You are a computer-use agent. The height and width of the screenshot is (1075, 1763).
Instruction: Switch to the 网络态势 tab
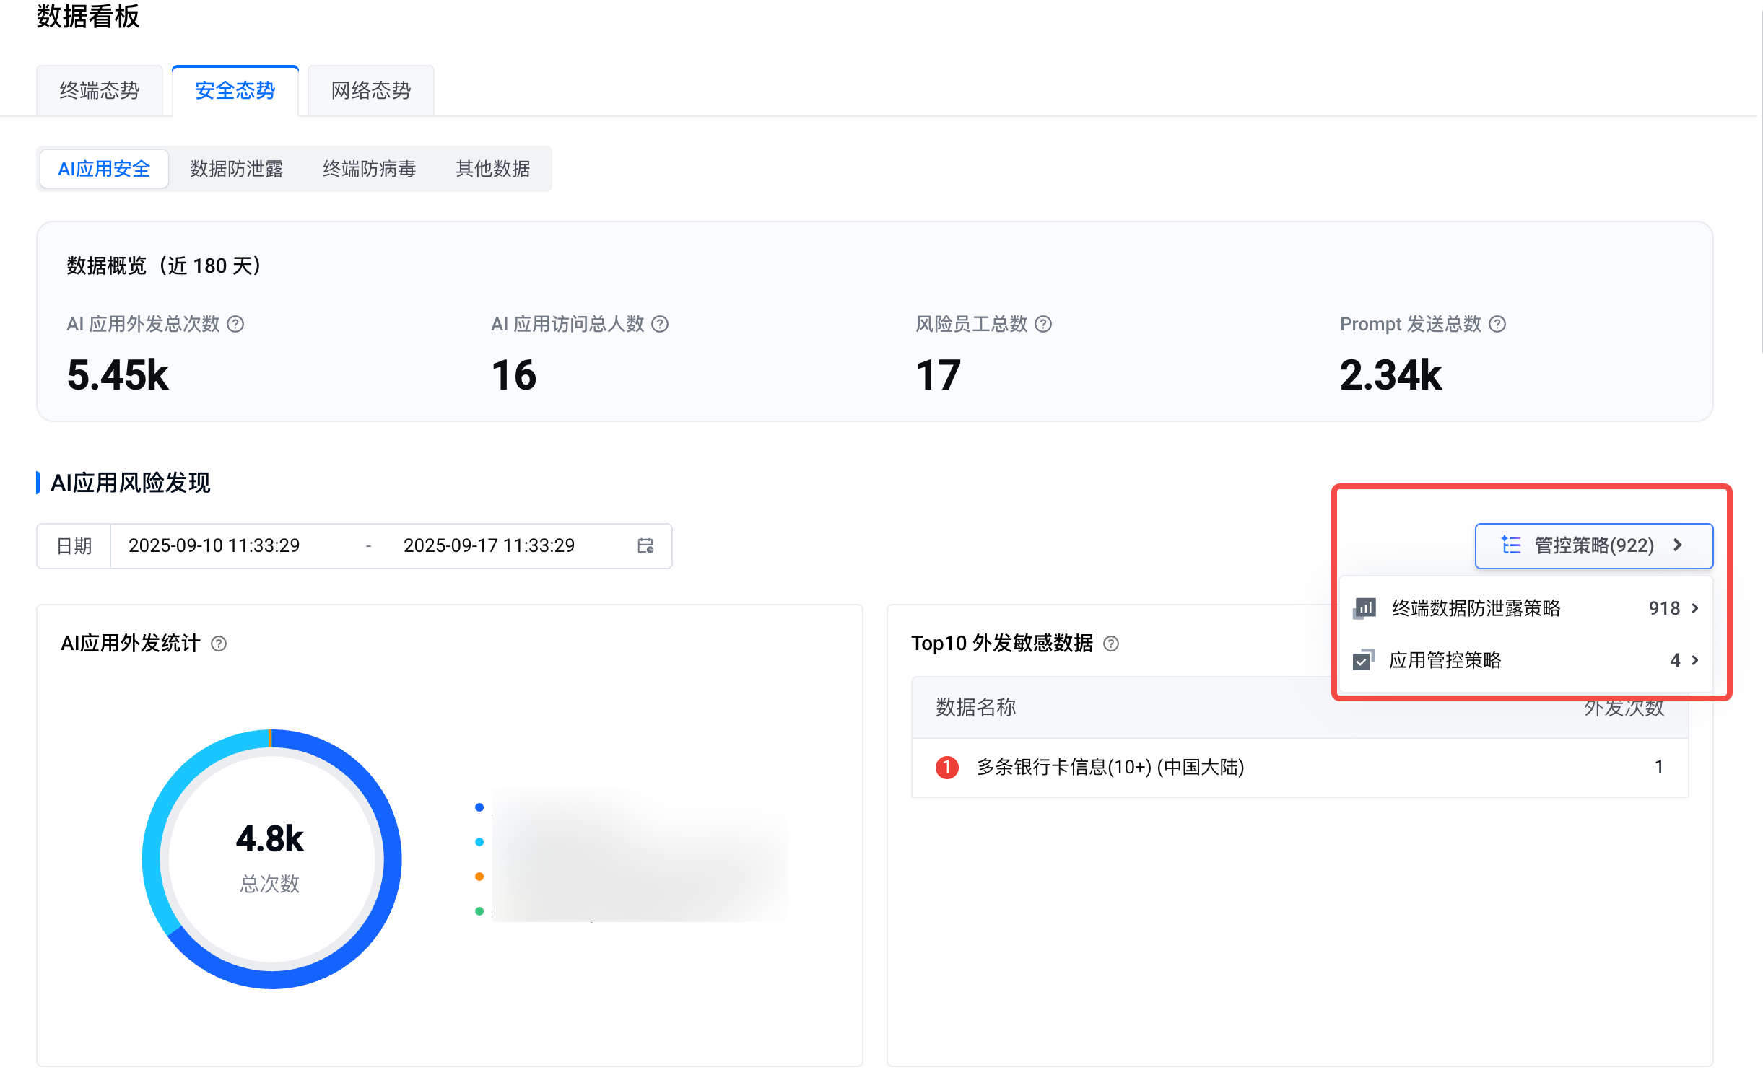[370, 90]
